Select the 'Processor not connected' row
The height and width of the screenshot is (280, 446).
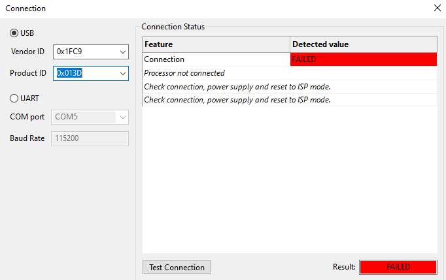pos(184,73)
